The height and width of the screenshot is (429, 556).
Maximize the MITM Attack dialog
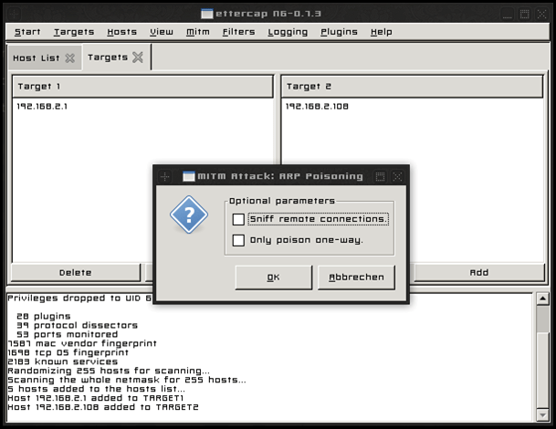coord(380,176)
